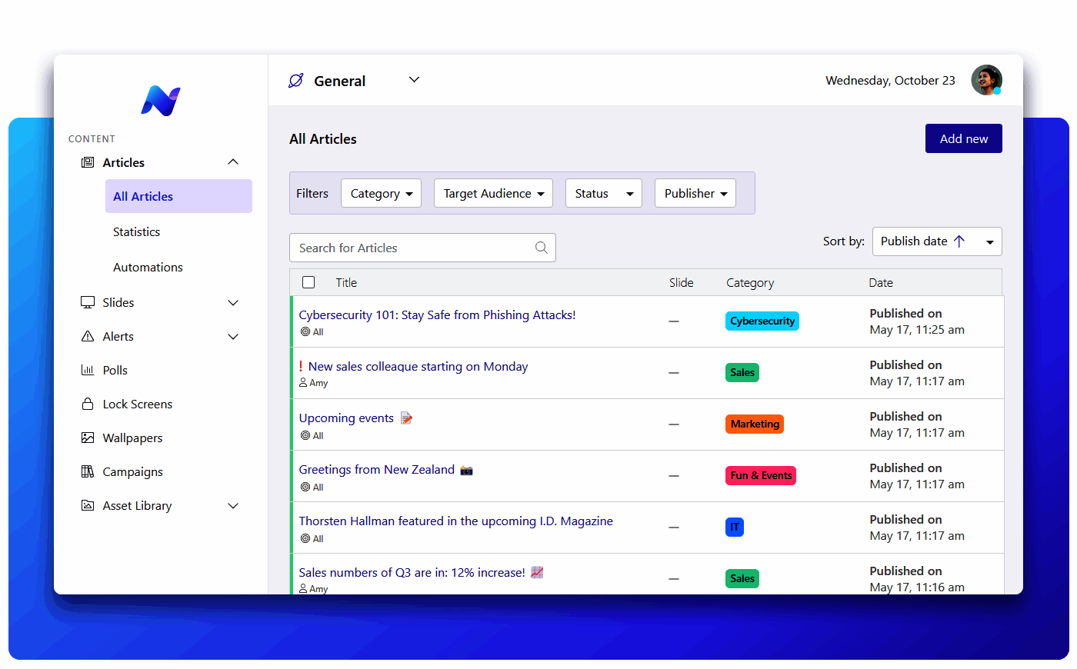Click the Campaigns icon in sidebar

[88, 471]
